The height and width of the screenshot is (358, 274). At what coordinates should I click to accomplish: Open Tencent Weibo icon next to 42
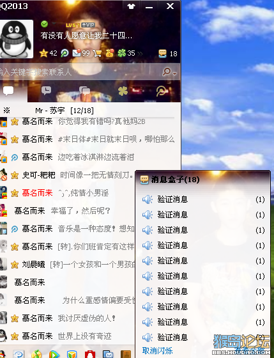click(65, 53)
